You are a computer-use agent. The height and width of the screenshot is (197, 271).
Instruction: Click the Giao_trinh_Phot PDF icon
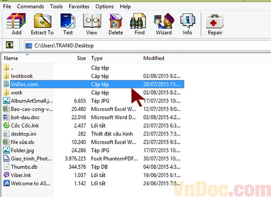pyautogui.click(x=6, y=159)
